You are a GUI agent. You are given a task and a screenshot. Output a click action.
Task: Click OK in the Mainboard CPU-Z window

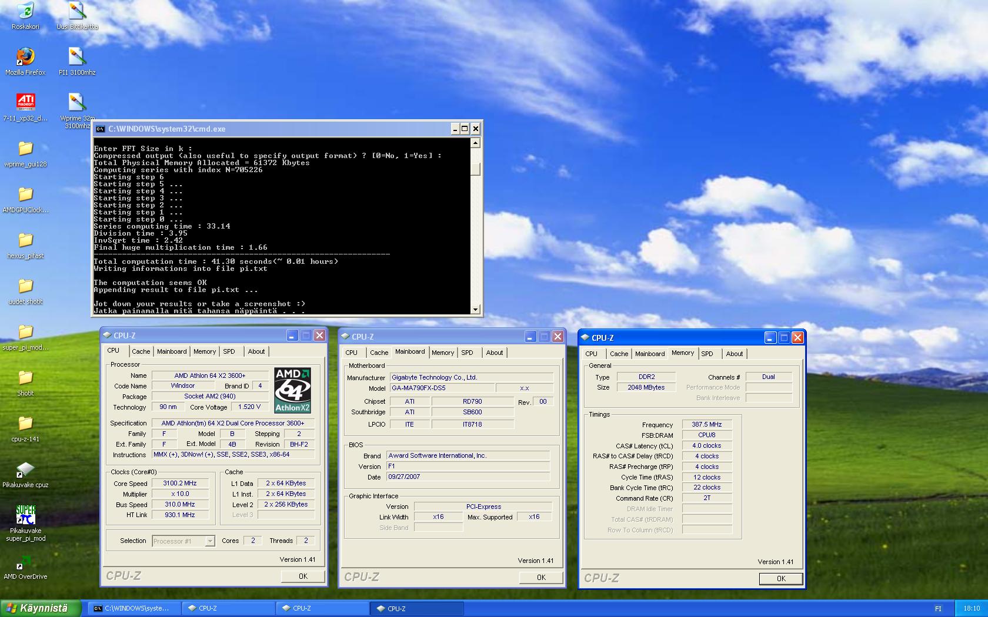[541, 578]
